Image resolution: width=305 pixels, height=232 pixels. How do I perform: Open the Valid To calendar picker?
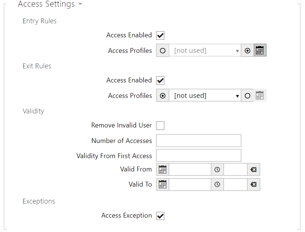163,184
